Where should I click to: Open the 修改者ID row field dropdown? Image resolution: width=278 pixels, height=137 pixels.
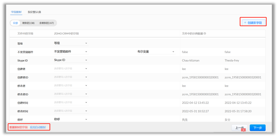point(71,94)
